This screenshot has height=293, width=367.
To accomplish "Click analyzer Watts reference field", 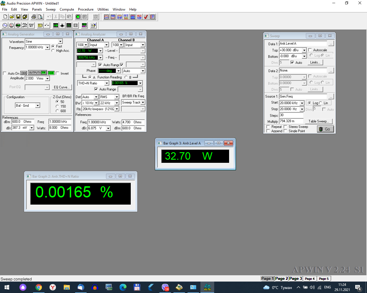I will (x=133, y=122).
